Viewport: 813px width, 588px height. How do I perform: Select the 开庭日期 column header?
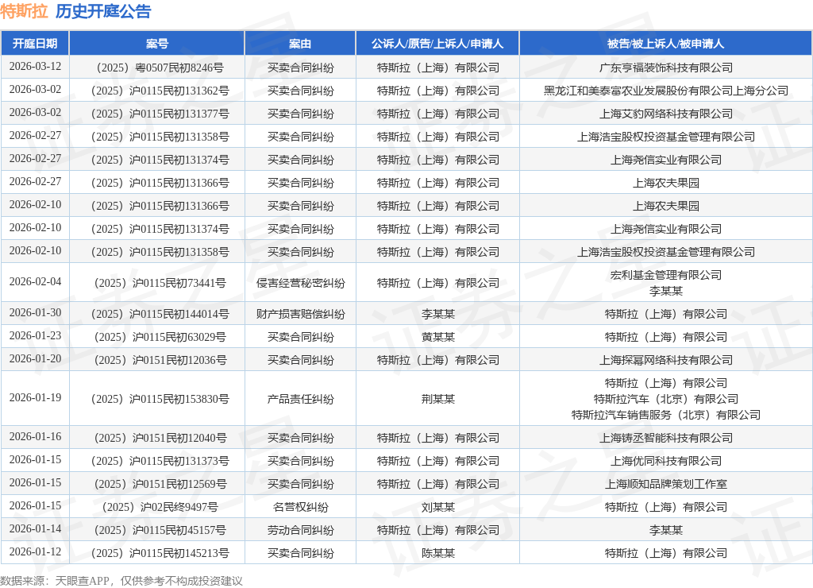click(x=35, y=44)
